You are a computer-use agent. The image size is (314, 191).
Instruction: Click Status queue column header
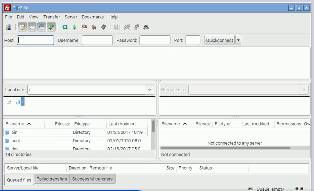click(223, 168)
